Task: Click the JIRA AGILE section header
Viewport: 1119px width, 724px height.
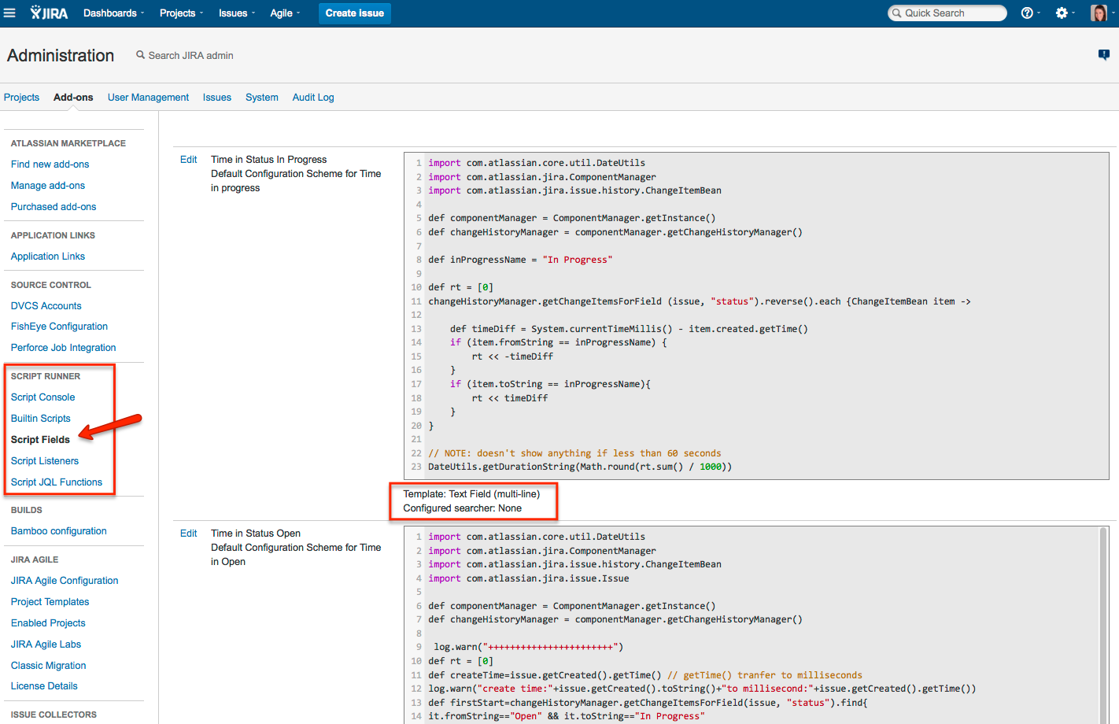Action: (x=35, y=560)
